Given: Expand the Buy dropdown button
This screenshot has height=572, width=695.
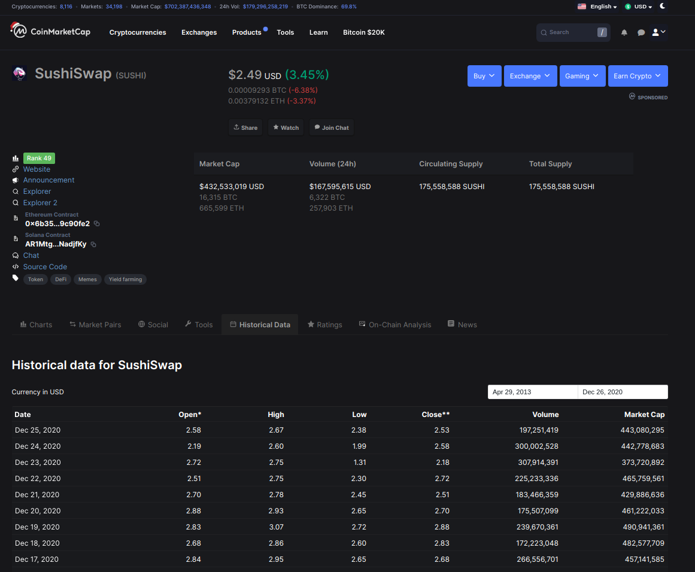Looking at the screenshot, I should pos(484,76).
